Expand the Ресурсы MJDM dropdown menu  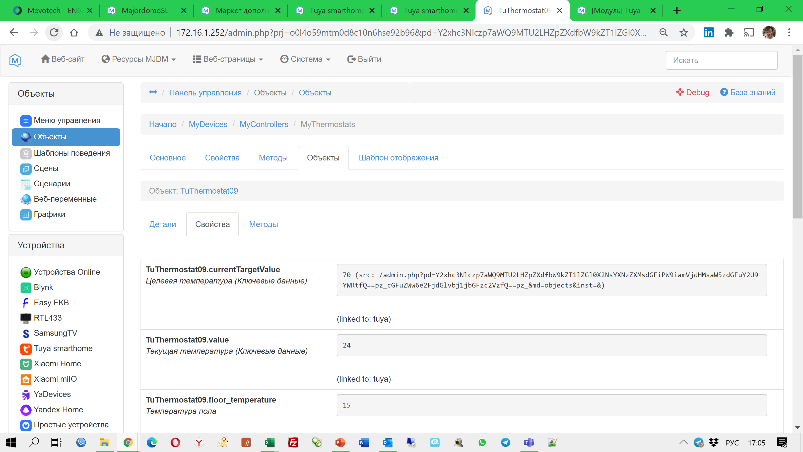tap(139, 59)
